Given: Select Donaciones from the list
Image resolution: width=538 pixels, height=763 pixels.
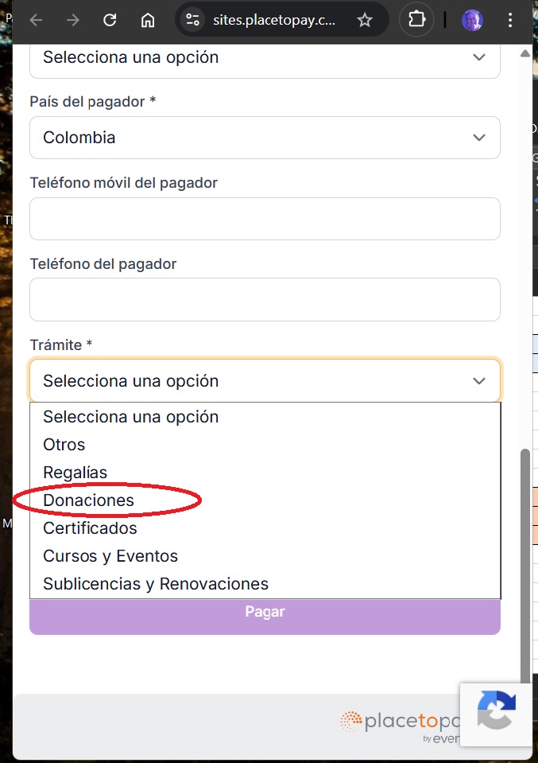Looking at the screenshot, I should click(x=89, y=500).
